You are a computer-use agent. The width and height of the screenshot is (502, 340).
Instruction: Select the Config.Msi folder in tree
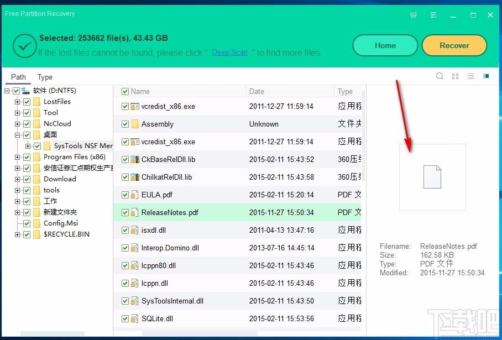click(61, 223)
